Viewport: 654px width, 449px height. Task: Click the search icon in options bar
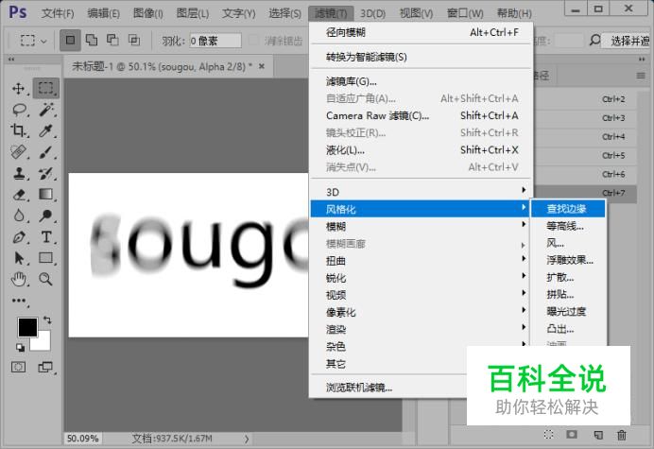tap(594, 40)
